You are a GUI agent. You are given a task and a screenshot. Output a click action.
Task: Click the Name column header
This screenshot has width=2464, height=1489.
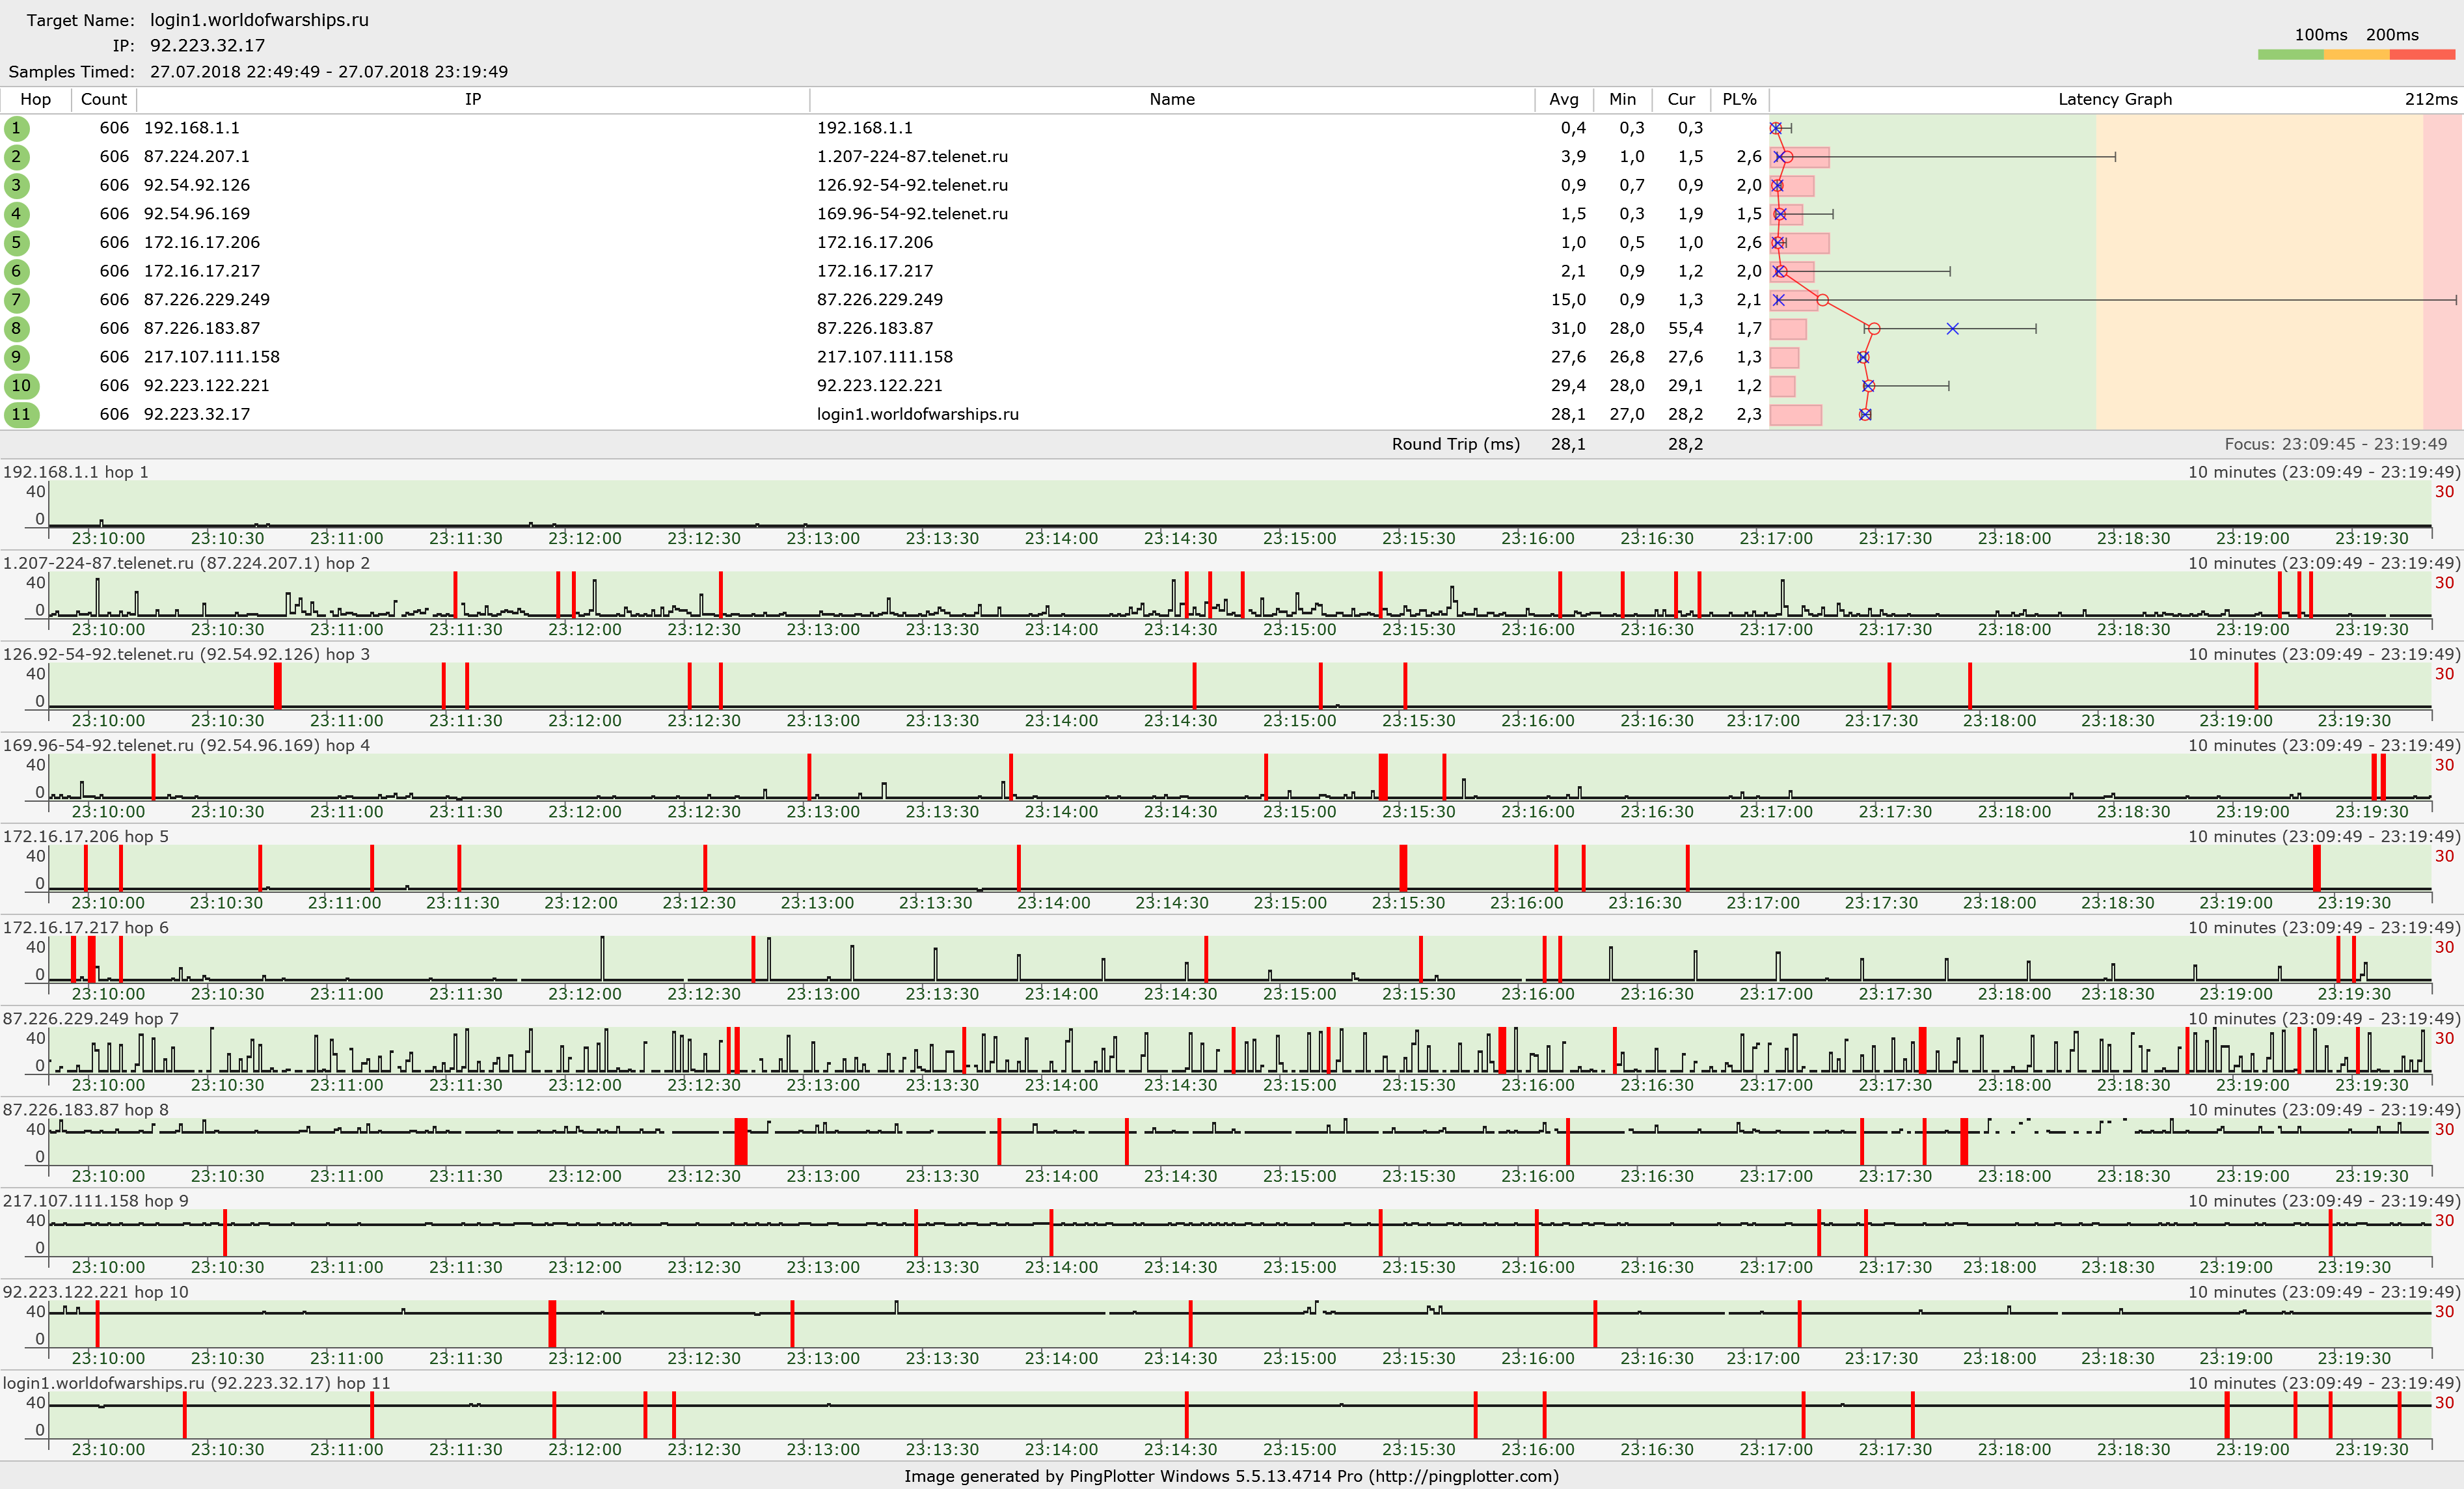[x=1172, y=99]
